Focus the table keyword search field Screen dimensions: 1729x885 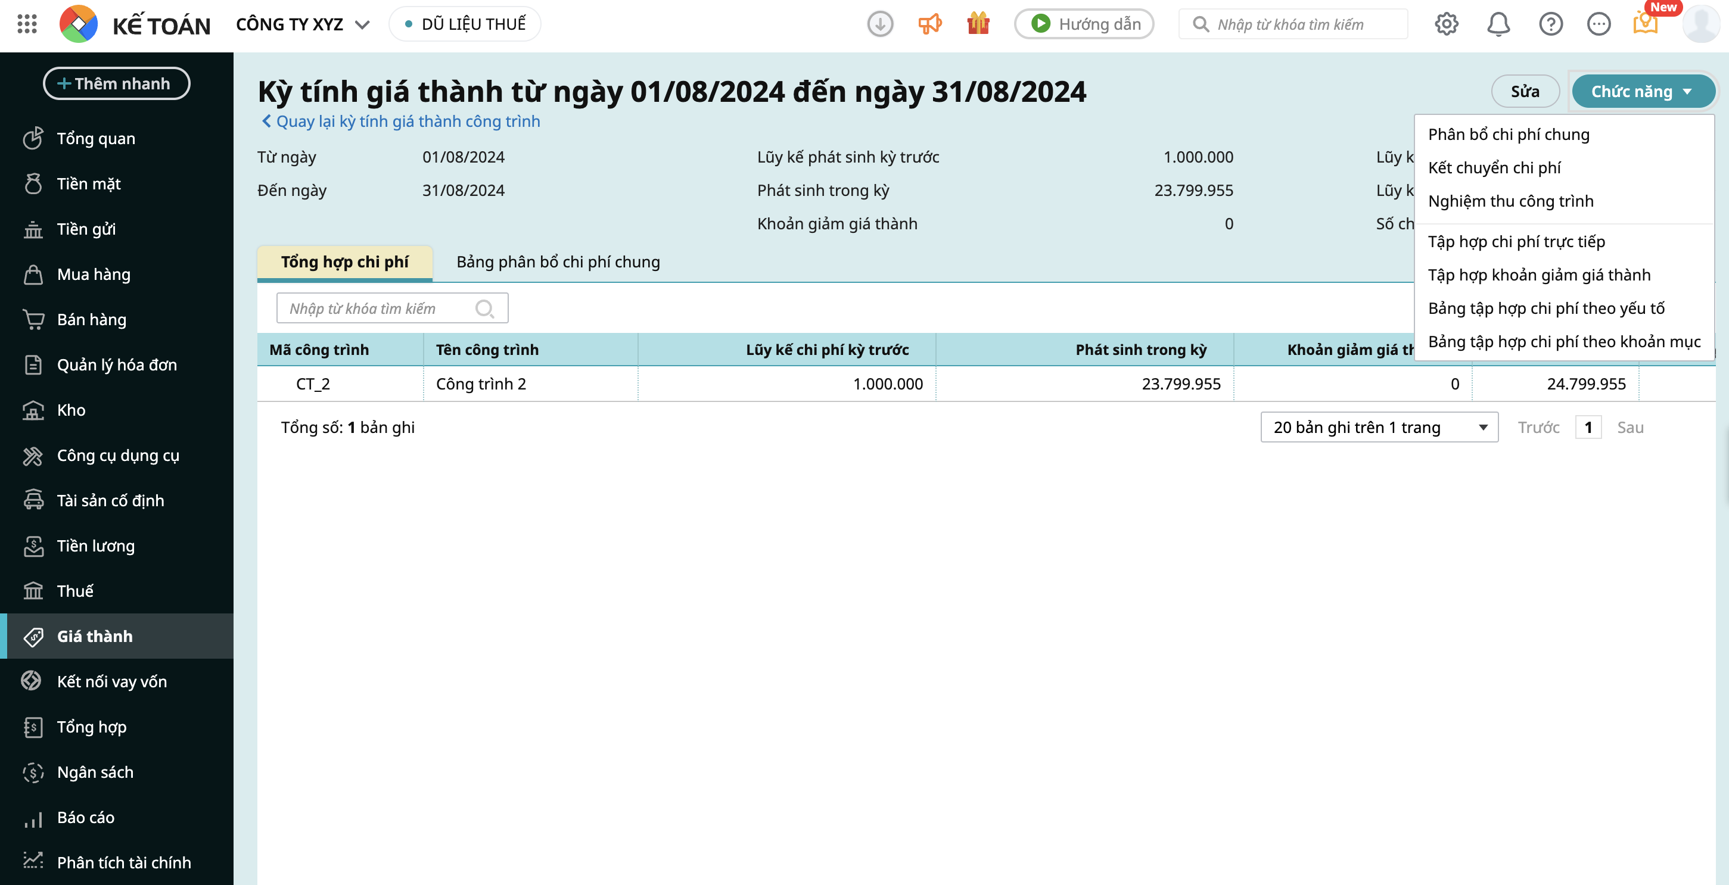tap(392, 308)
